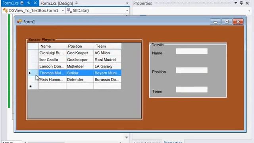Open the Properties panel window position menu
This screenshot has width=254, height=143.
point(236,3)
